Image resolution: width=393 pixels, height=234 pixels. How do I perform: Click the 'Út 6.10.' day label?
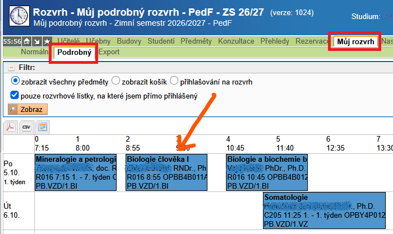[12, 210]
